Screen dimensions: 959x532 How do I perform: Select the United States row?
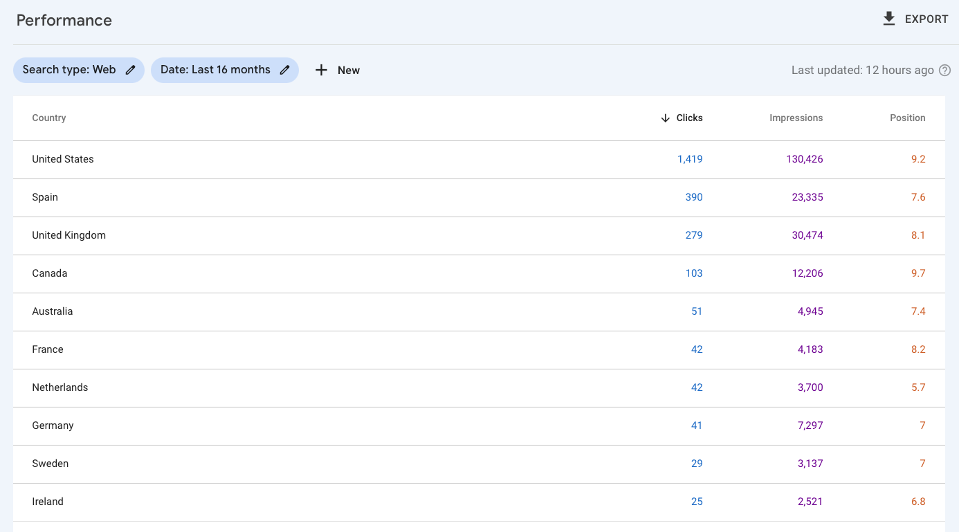[x=63, y=159]
